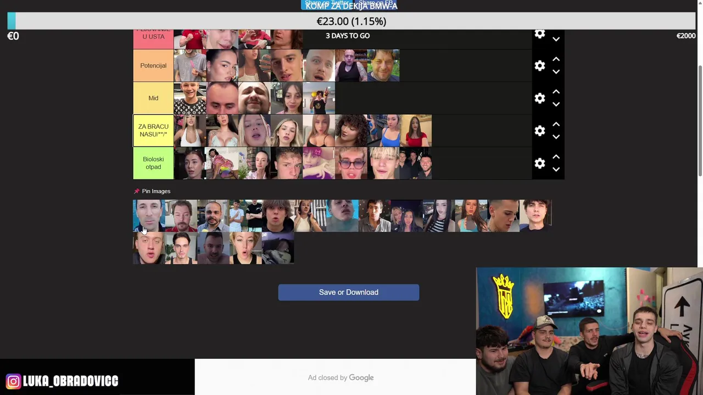Pick unranked image of shirtless man with neck tattoo
Viewport: 703px width, 395px height.
tap(503, 216)
